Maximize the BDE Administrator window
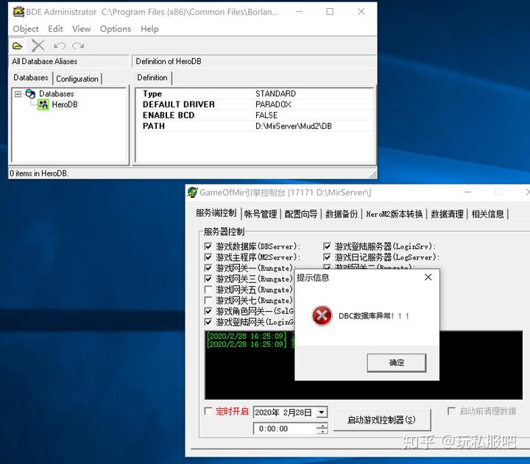Image resolution: width=530 pixels, height=464 pixels. point(330,12)
